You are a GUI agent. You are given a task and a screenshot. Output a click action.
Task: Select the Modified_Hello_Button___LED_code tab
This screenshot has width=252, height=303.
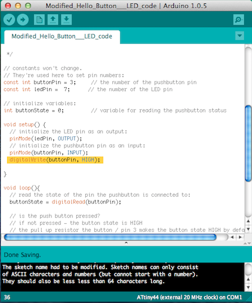(x=62, y=37)
